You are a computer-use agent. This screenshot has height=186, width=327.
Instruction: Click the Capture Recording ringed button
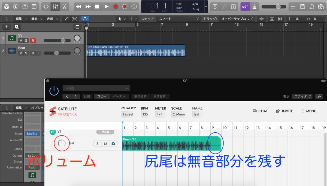click(125, 6)
